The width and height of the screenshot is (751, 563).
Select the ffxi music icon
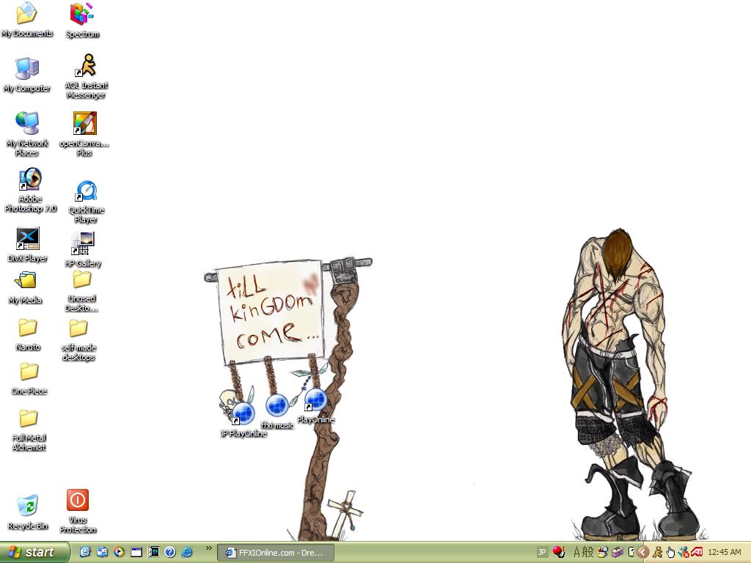point(277,411)
